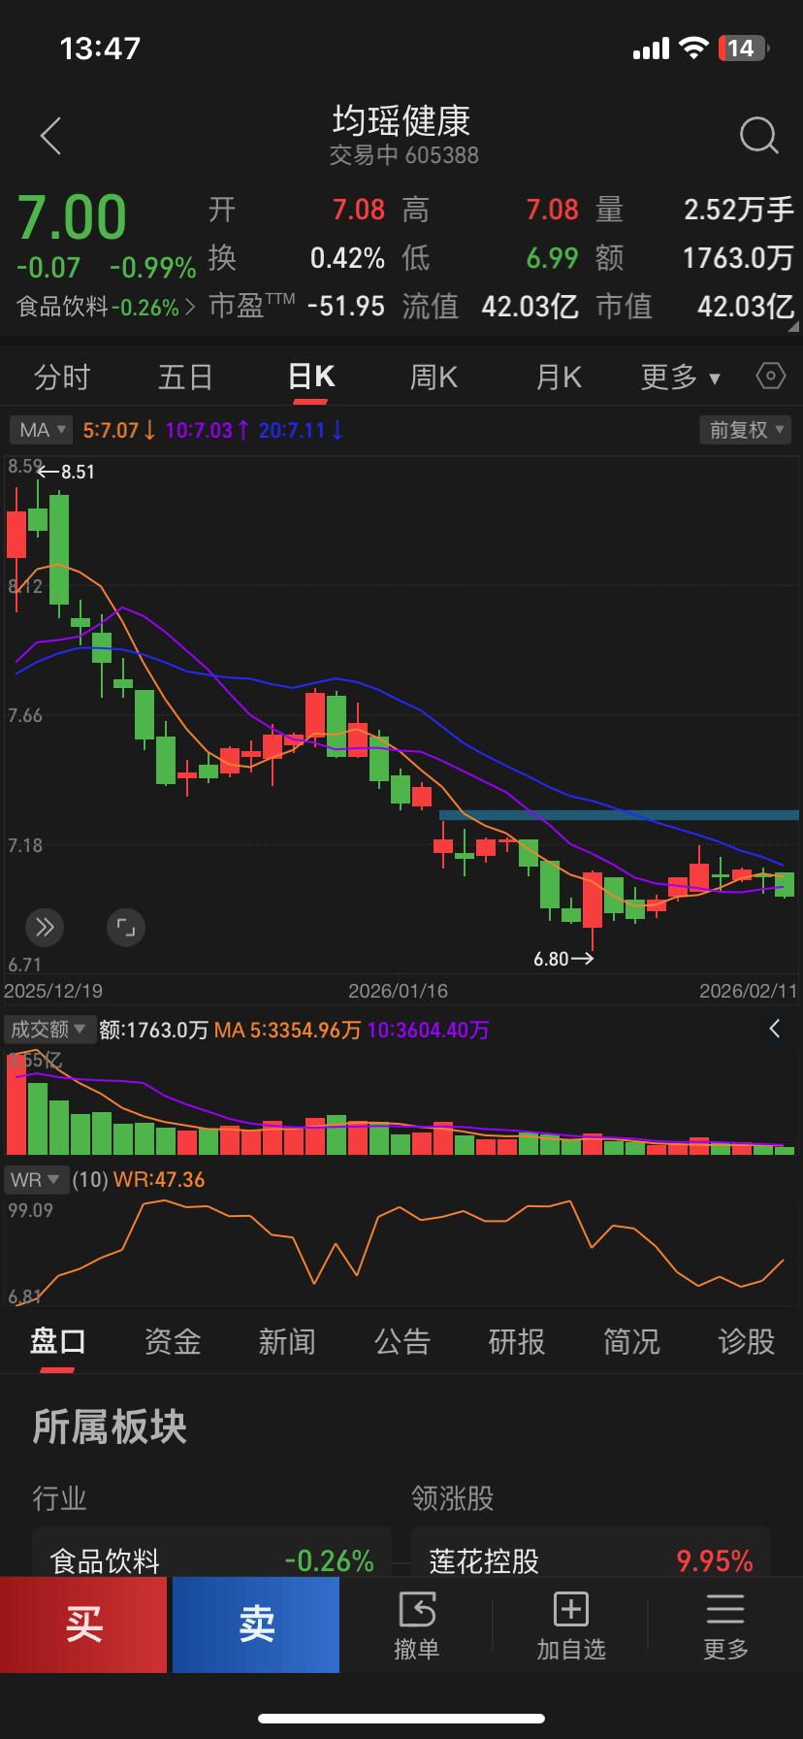Tap the red 买 buy button
803x1739 pixels.
(83, 1624)
